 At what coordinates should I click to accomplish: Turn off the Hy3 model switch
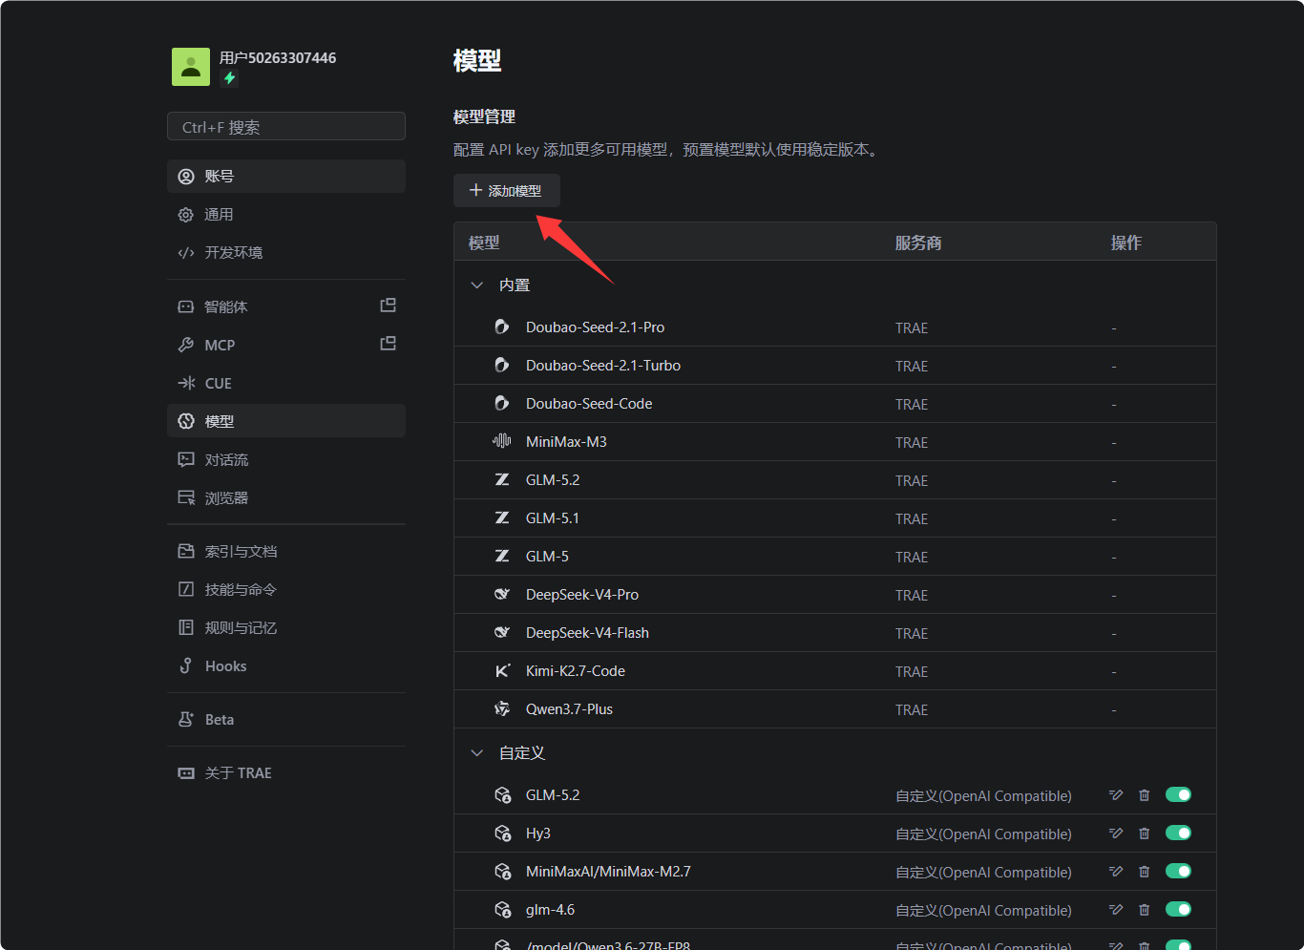coord(1178,833)
